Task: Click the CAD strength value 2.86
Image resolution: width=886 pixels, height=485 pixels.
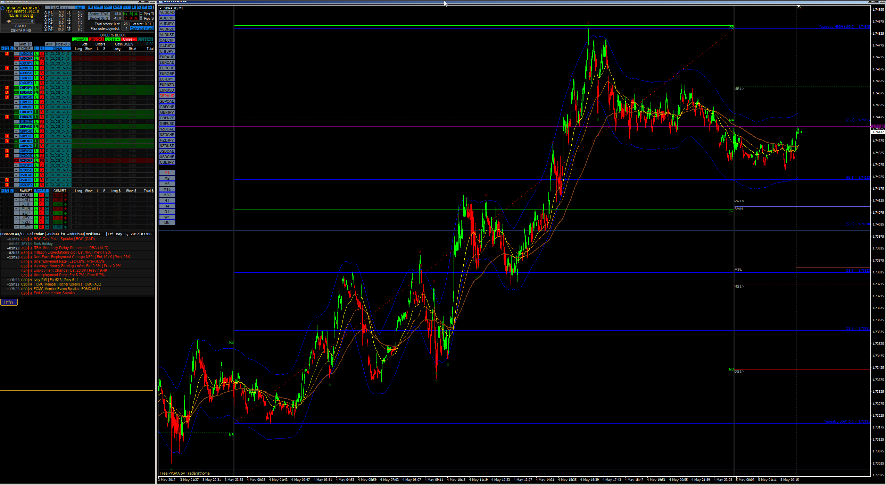Action: click(58, 199)
